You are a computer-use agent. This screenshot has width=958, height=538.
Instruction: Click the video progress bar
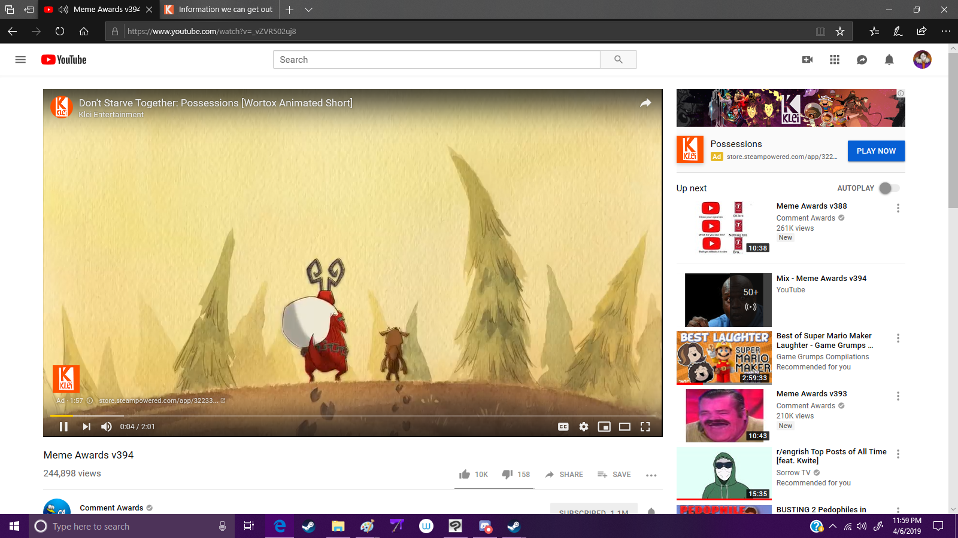click(x=353, y=415)
